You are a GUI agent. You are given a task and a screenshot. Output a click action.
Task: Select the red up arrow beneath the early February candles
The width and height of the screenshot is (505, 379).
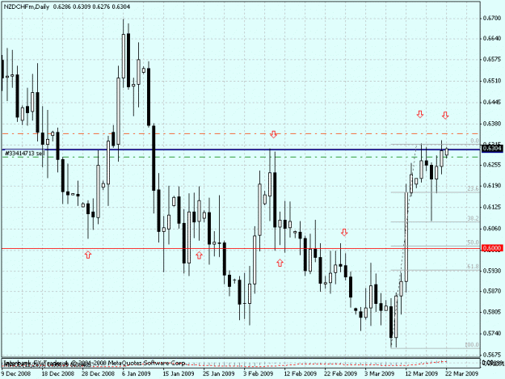tap(280, 263)
